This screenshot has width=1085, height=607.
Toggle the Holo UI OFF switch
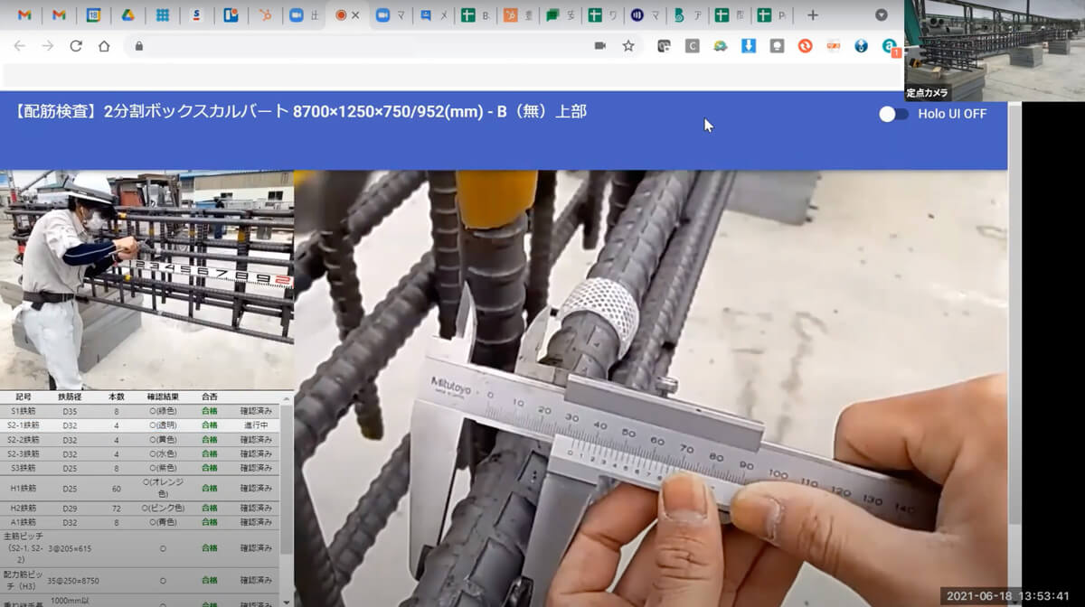click(x=893, y=114)
